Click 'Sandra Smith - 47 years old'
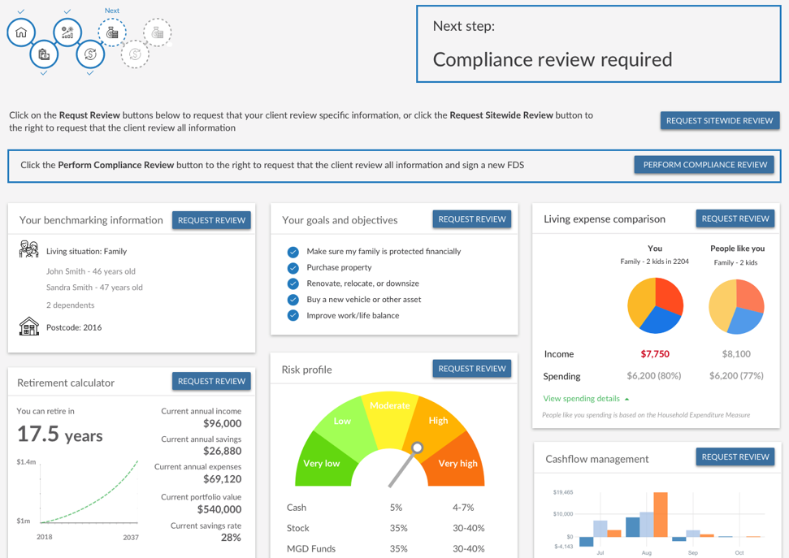The height and width of the screenshot is (558, 789). 94,288
